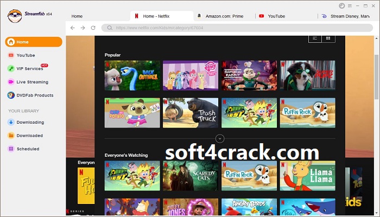380x217 pixels.
Task: Click the HOT badge on VIP Services
Action: coord(45,66)
